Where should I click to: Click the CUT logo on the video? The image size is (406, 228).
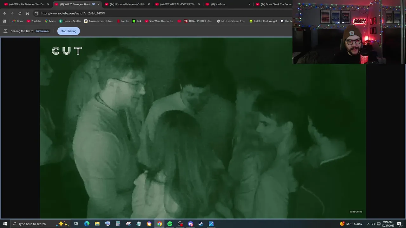67,51
